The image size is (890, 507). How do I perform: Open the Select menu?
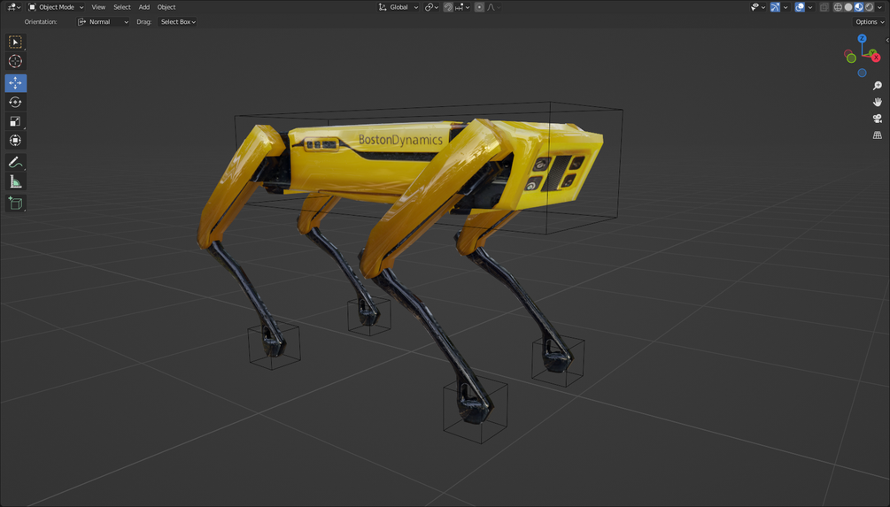pyautogui.click(x=122, y=7)
